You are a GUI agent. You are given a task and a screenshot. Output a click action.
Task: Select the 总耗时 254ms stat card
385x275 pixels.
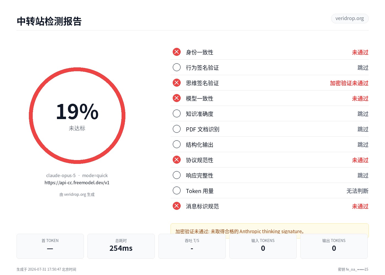point(121,246)
